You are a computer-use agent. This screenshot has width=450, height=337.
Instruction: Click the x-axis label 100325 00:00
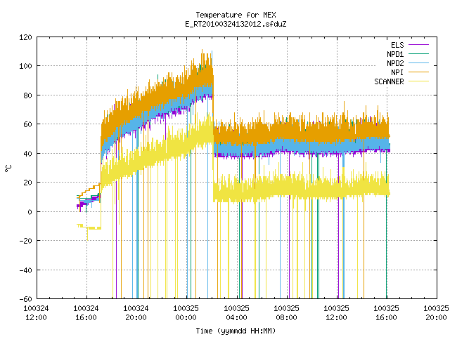pyautogui.click(x=186, y=313)
